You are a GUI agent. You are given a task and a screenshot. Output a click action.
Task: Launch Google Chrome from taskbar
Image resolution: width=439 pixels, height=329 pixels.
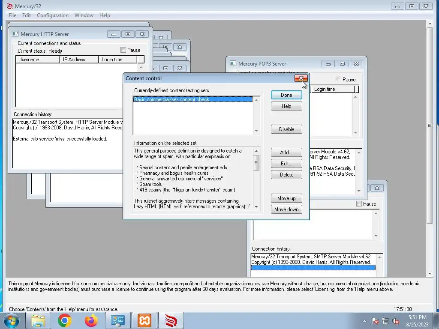(65, 320)
